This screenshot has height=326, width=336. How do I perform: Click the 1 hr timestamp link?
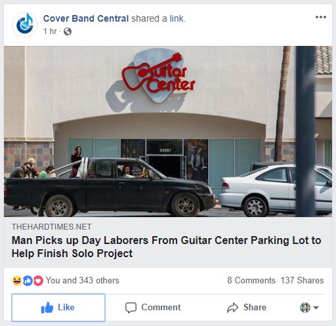pos(50,31)
